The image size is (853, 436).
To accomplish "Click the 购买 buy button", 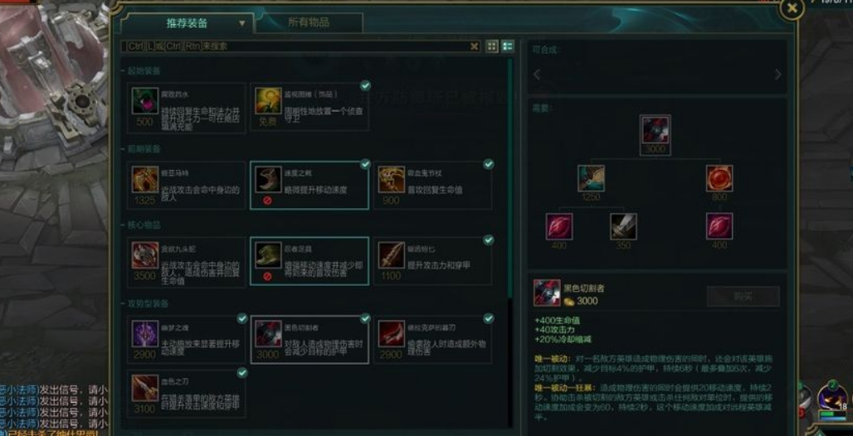I will (x=743, y=296).
